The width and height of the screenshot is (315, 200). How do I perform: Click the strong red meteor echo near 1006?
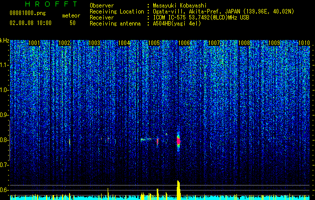(178, 141)
